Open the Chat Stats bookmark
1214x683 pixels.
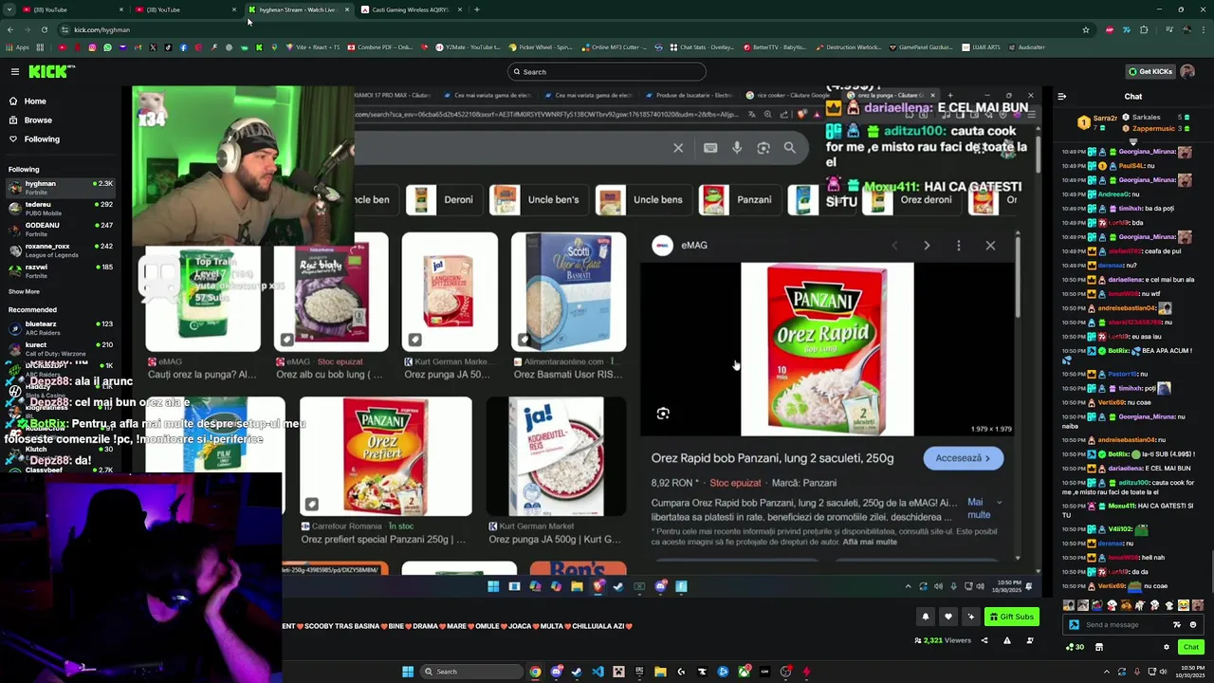pos(702,46)
